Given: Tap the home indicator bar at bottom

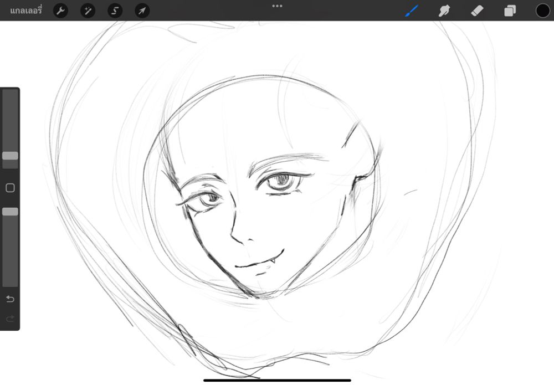Looking at the screenshot, I should [277, 381].
